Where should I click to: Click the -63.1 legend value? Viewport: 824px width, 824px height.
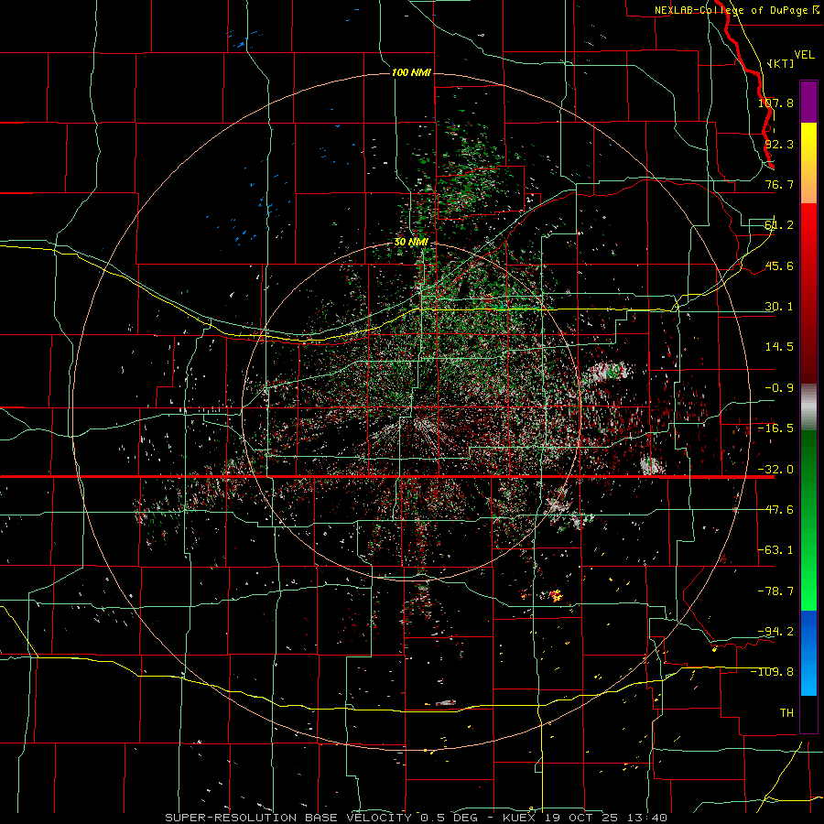click(775, 550)
